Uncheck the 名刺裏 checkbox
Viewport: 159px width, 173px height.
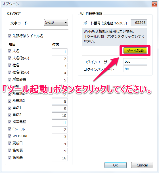coord(9,157)
